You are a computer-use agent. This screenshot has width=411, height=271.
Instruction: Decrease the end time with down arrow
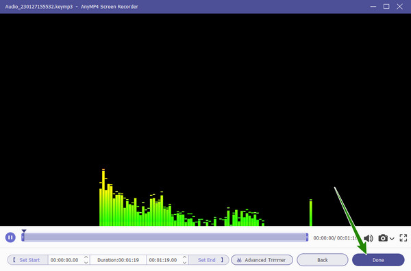coord(184,262)
